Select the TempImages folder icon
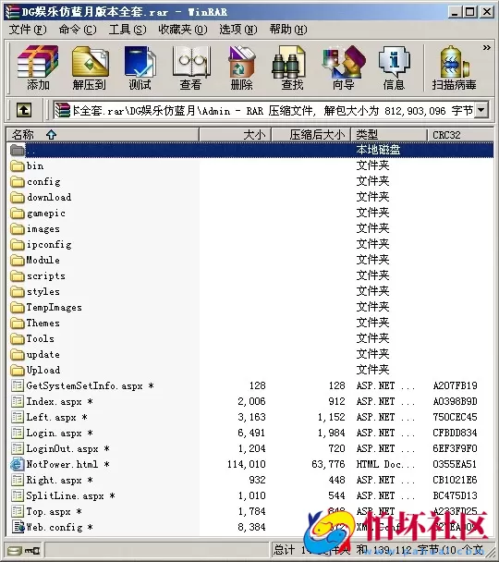Viewport: 499px width, 562px height. 18,307
